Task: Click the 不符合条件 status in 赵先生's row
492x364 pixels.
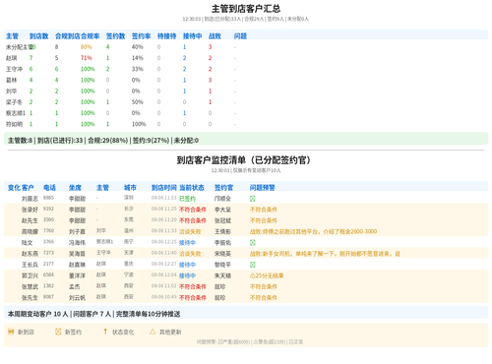Action: point(193,220)
